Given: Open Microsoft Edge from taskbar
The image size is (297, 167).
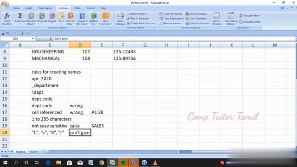Looking at the screenshot, I should pyautogui.click(x=48, y=163).
